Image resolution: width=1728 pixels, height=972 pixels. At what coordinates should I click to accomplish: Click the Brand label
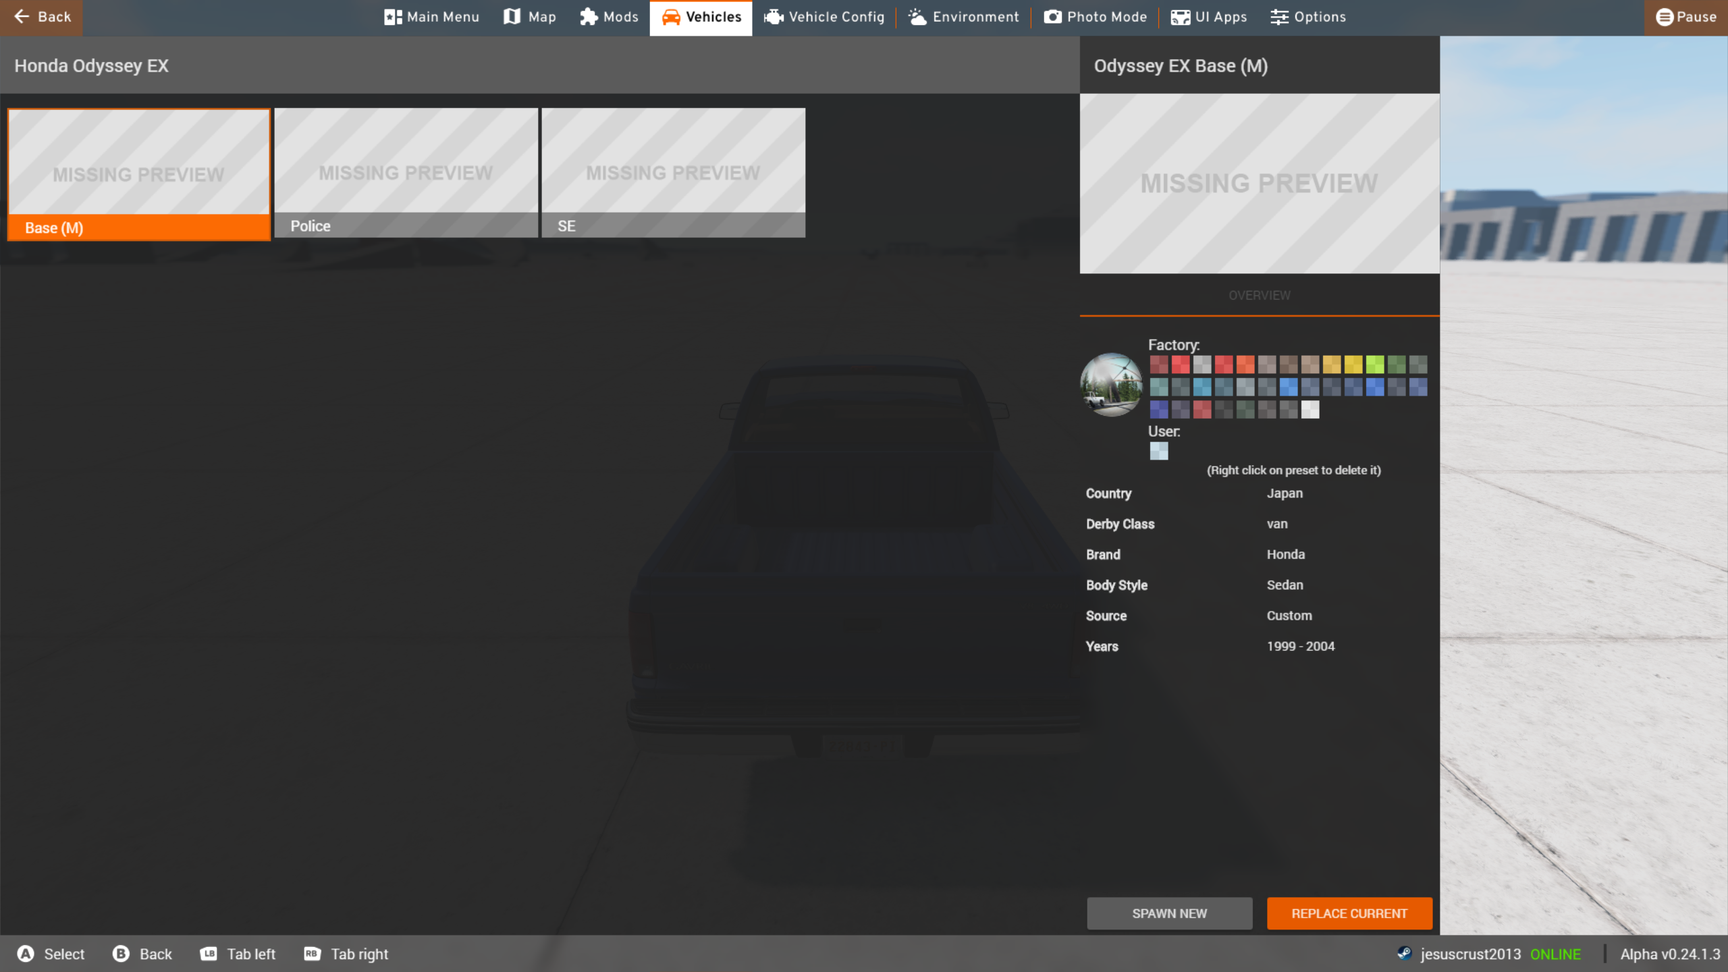point(1103,554)
